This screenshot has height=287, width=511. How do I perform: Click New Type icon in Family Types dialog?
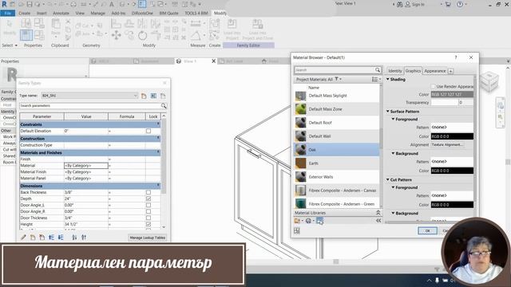click(144, 96)
